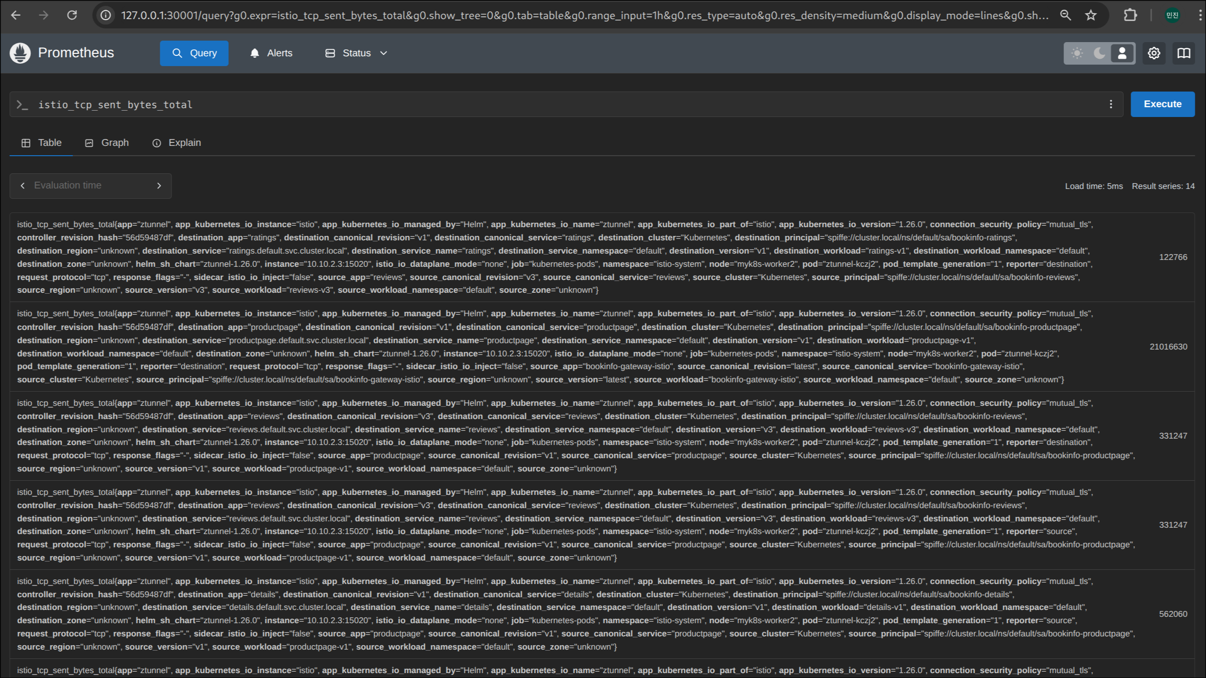Select browser-preference theme person icon
Viewport: 1206px width, 678px height.
point(1122,53)
